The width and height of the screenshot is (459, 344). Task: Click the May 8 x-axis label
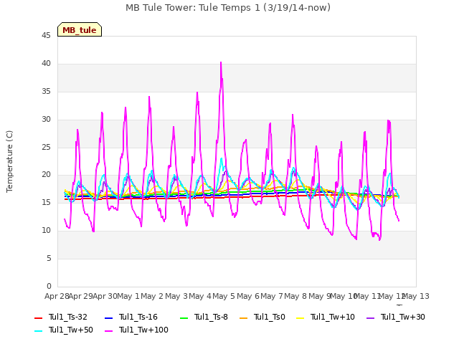pos(295,296)
